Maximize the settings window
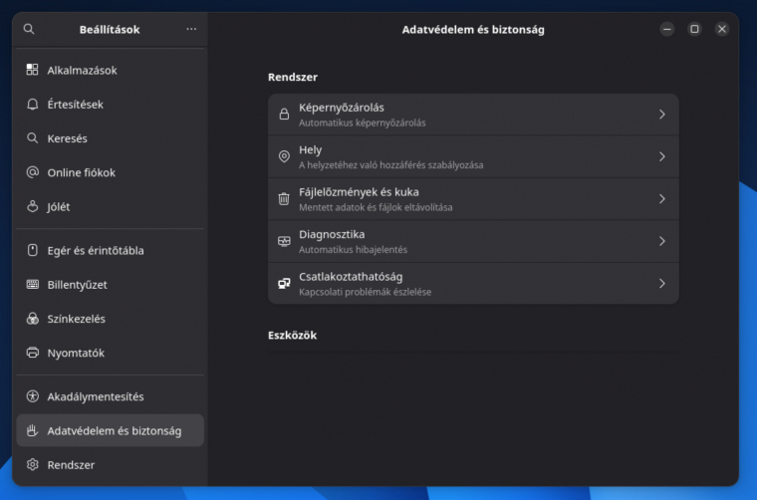 (694, 29)
